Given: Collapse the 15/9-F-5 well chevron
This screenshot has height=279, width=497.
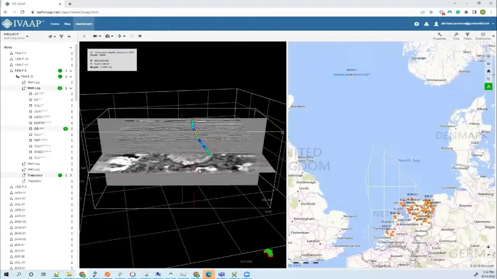Looking at the screenshot, I should pos(71,71).
